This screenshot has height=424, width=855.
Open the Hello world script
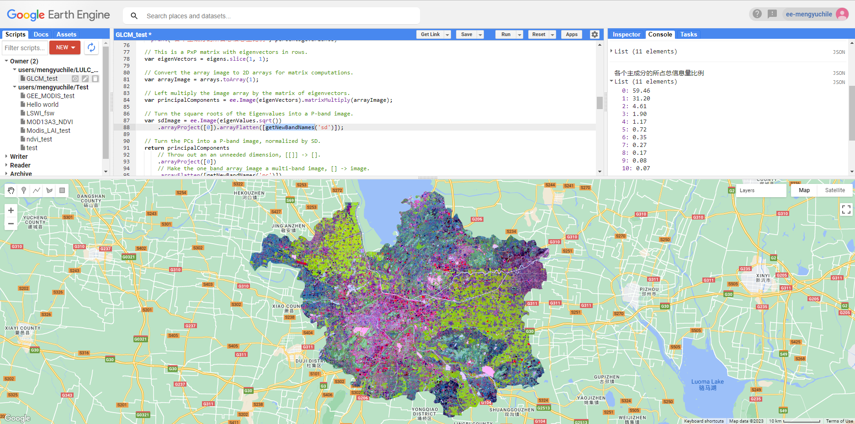[42, 105]
